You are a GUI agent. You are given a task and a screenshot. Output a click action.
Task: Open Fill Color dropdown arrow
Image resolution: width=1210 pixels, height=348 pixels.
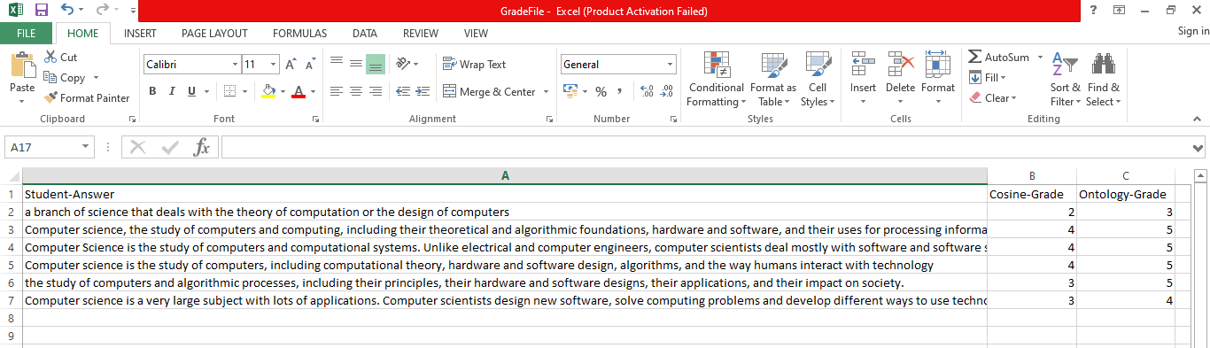283,91
